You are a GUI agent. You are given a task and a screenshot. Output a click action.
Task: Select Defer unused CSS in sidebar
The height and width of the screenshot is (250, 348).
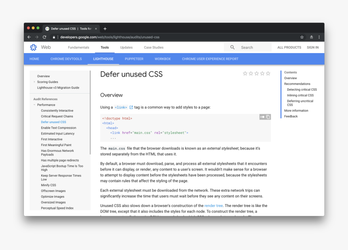click(x=53, y=122)
